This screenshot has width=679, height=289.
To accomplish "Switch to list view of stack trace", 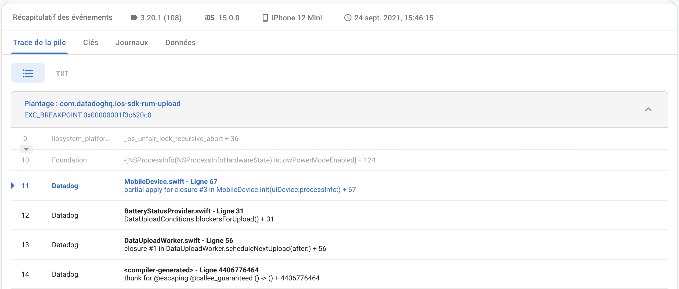I will click(x=28, y=73).
